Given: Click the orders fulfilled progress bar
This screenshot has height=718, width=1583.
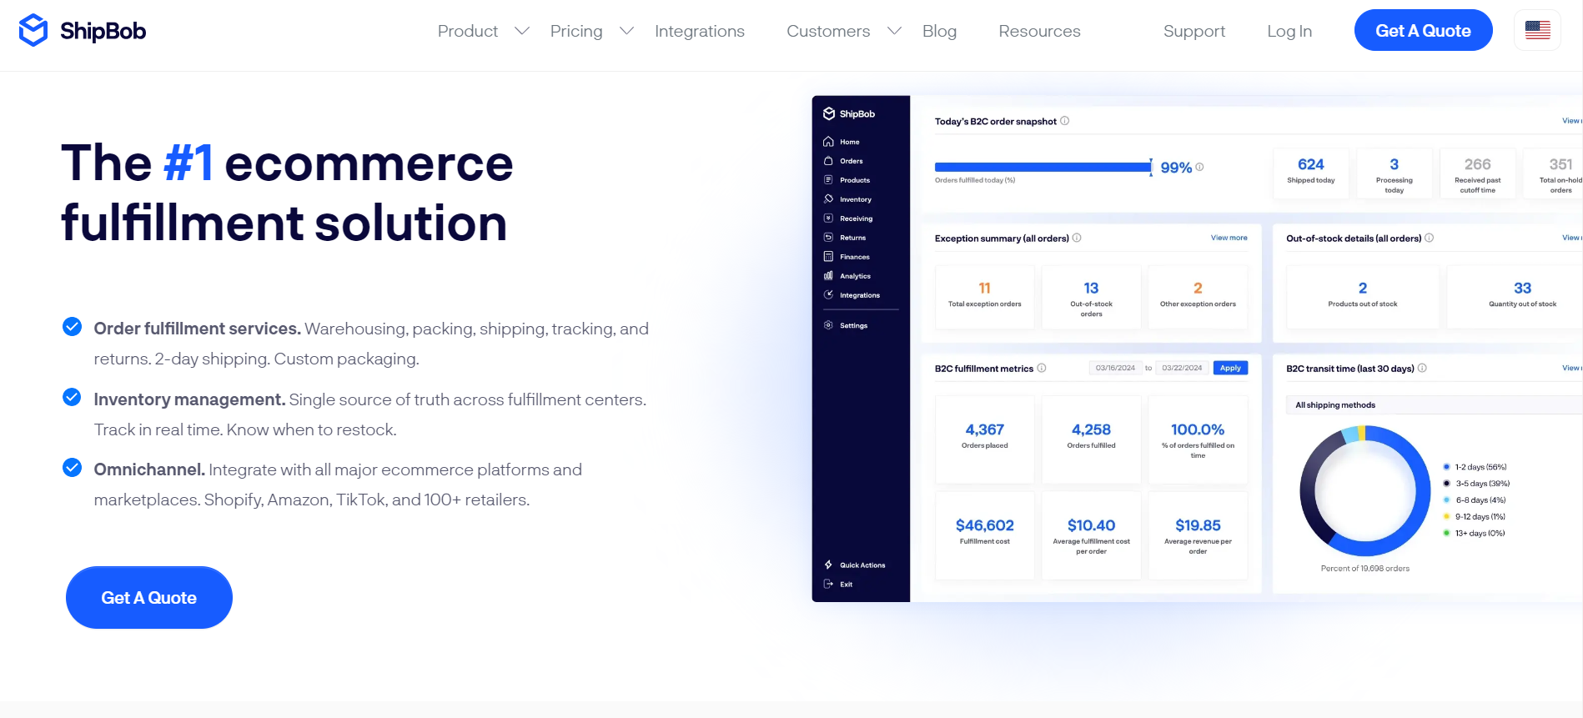Looking at the screenshot, I should tap(1043, 167).
